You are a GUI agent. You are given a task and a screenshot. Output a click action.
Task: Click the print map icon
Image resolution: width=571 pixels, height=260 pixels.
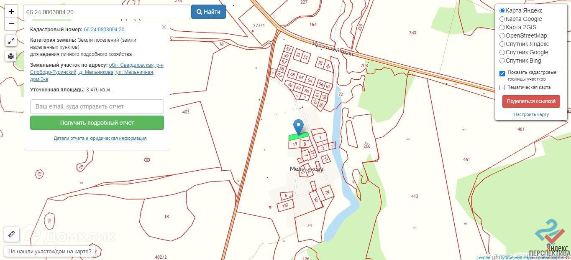tap(11, 56)
